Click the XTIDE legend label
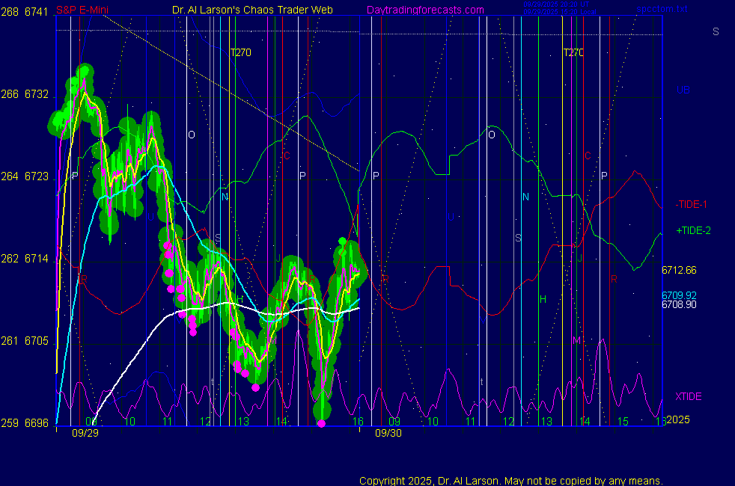 [x=688, y=396]
